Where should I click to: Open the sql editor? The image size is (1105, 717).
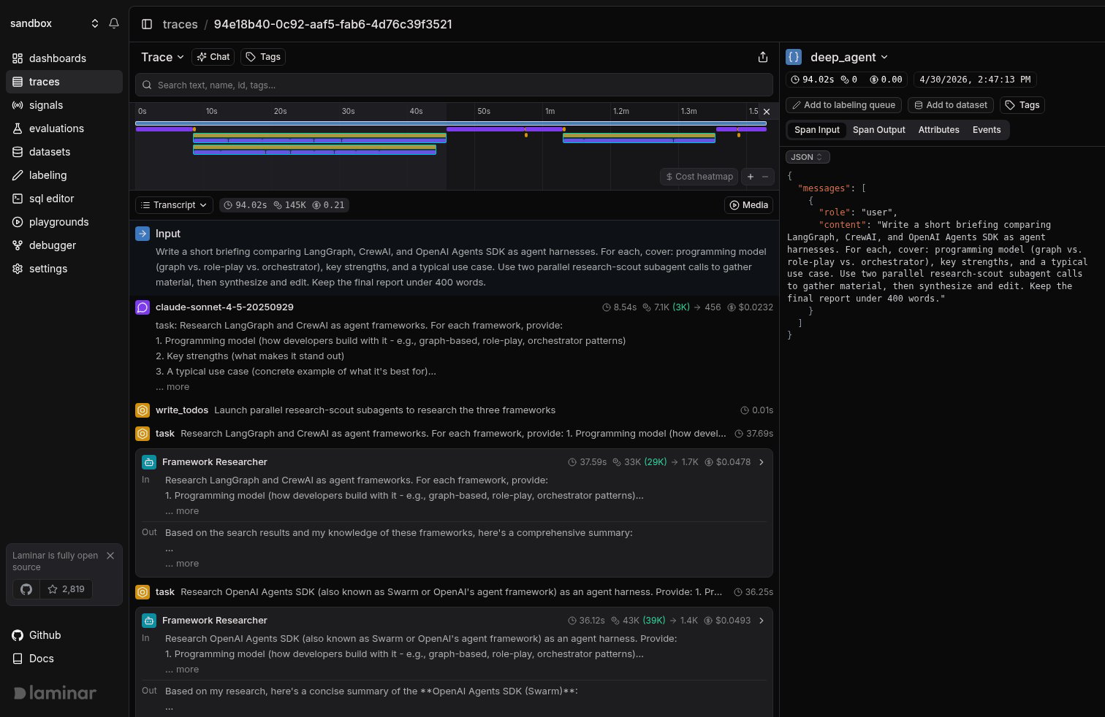64,199
